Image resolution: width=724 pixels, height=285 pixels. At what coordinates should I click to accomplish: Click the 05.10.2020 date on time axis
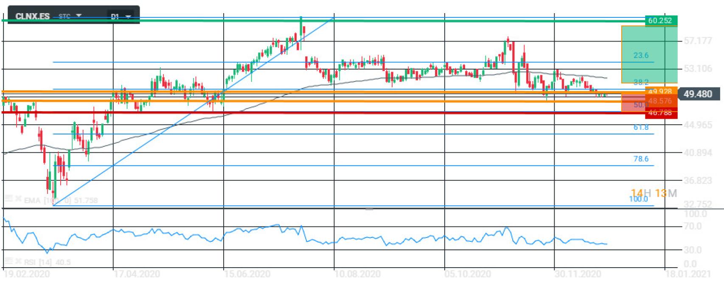[468, 274]
